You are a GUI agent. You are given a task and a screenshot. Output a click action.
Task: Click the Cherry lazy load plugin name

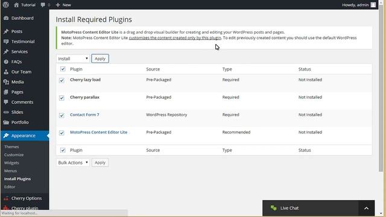click(x=85, y=80)
